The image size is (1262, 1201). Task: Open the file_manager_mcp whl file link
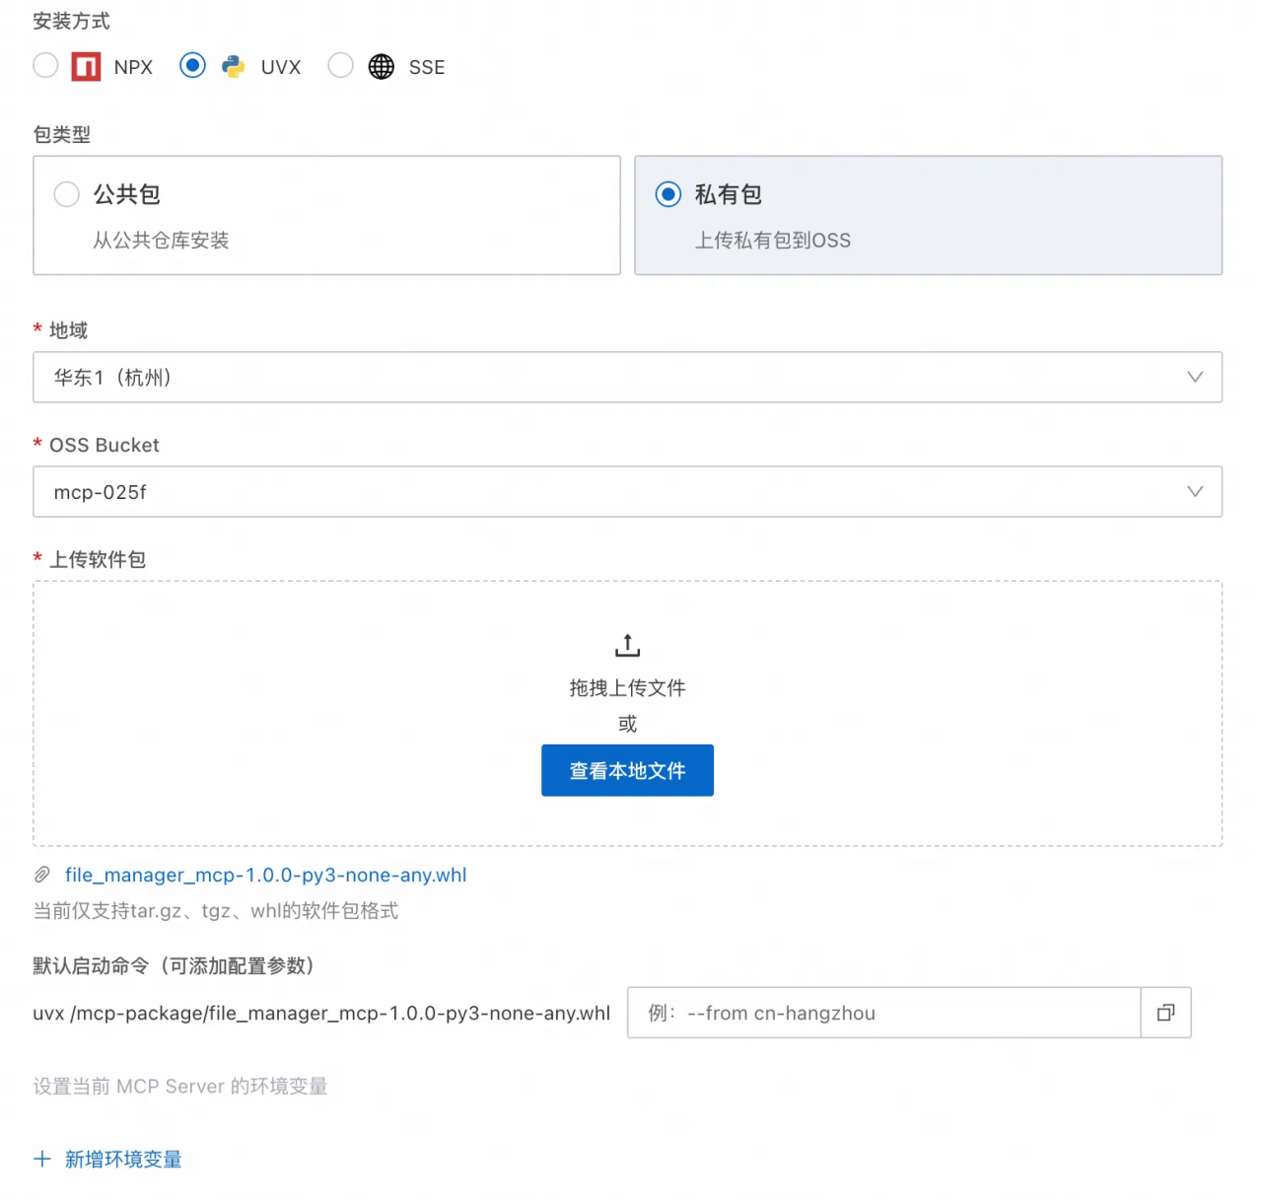coord(265,875)
